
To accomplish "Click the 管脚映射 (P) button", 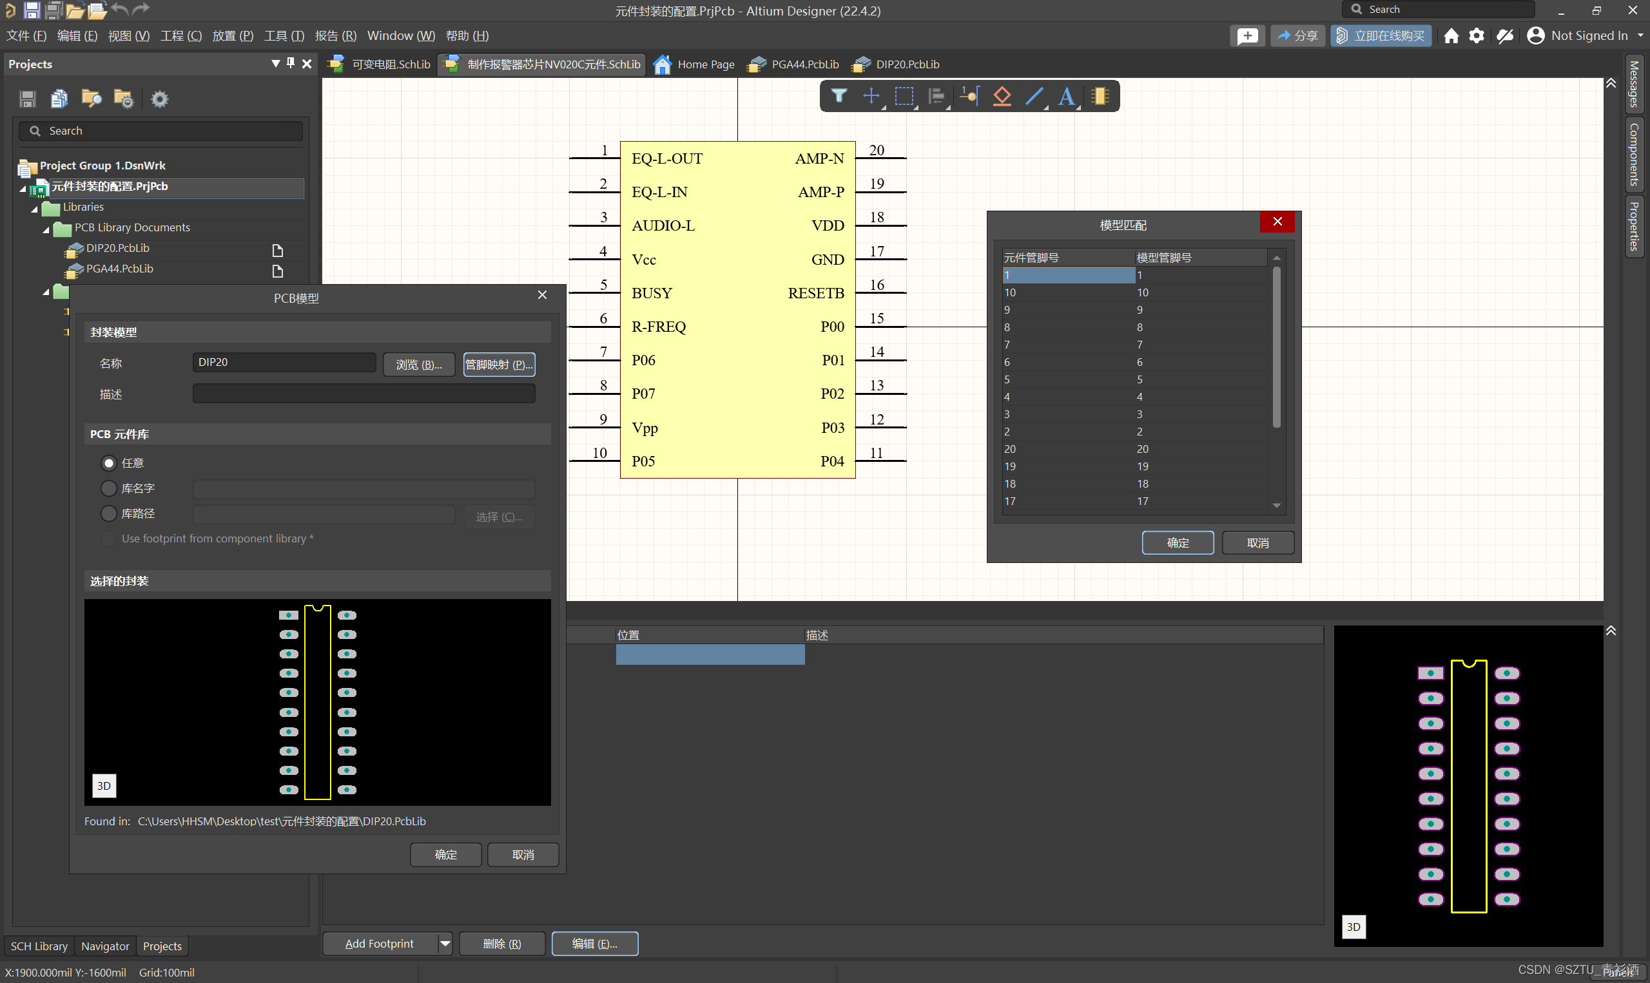I will pyautogui.click(x=498, y=365).
